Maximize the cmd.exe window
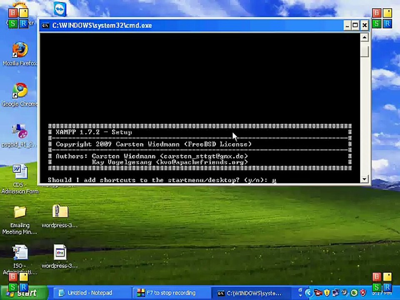Image resolution: width=400 pixels, height=300 pixels. [x=355, y=25]
